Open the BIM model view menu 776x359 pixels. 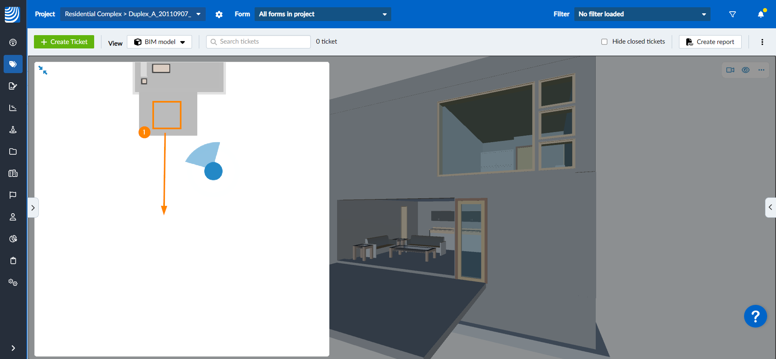point(159,42)
